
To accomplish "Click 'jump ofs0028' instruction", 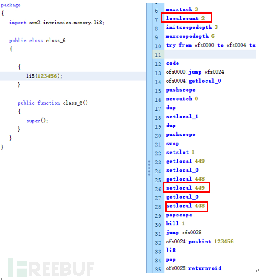I will coord(183,233).
